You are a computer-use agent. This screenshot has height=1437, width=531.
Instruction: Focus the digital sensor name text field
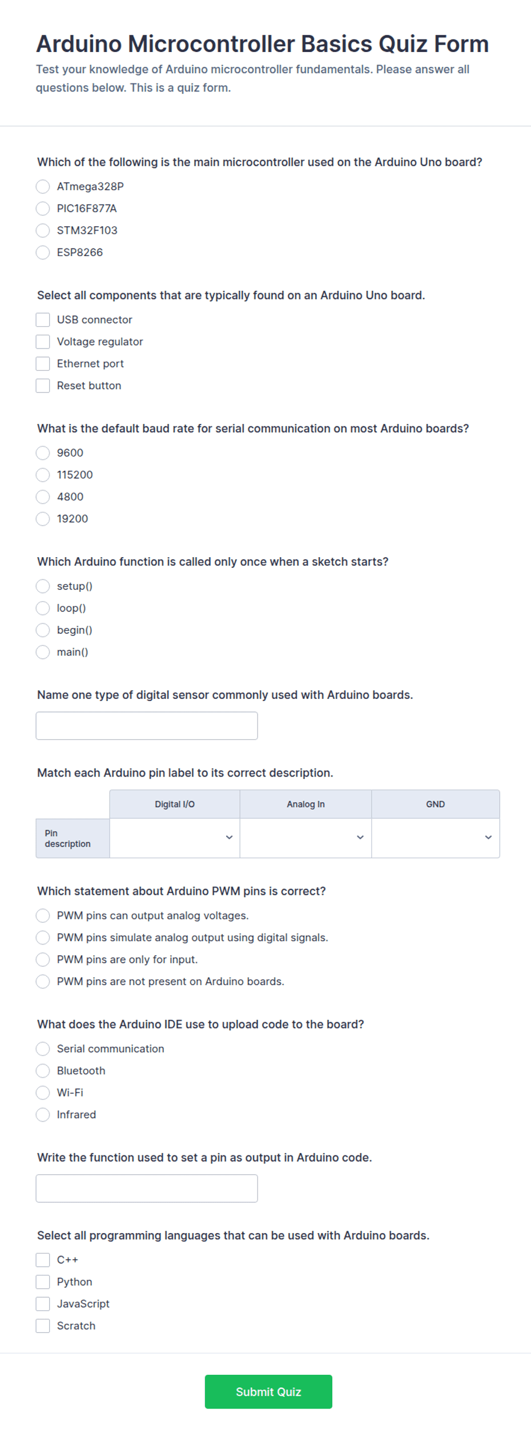click(x=147, y=726)
